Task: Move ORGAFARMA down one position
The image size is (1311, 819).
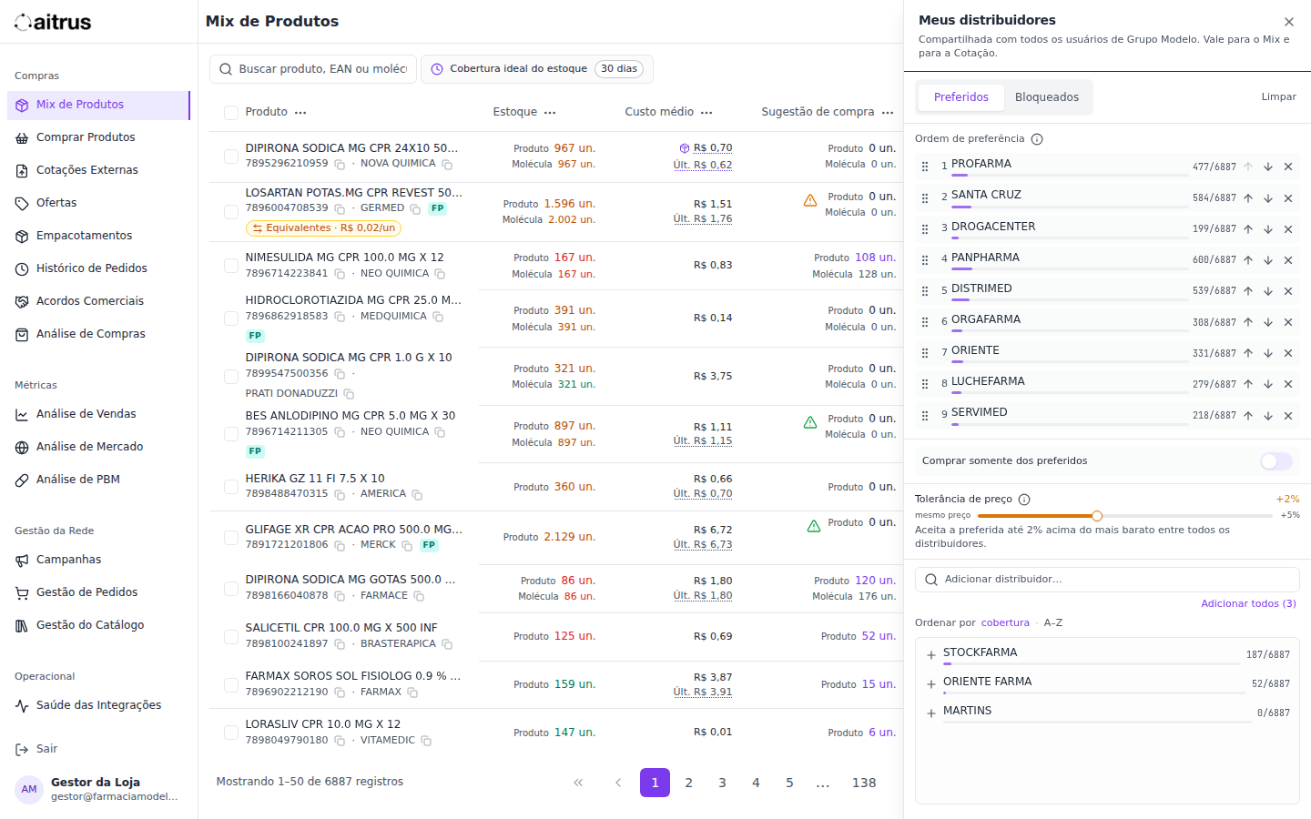Action: pyautogui.click(x=1268, y=322)
